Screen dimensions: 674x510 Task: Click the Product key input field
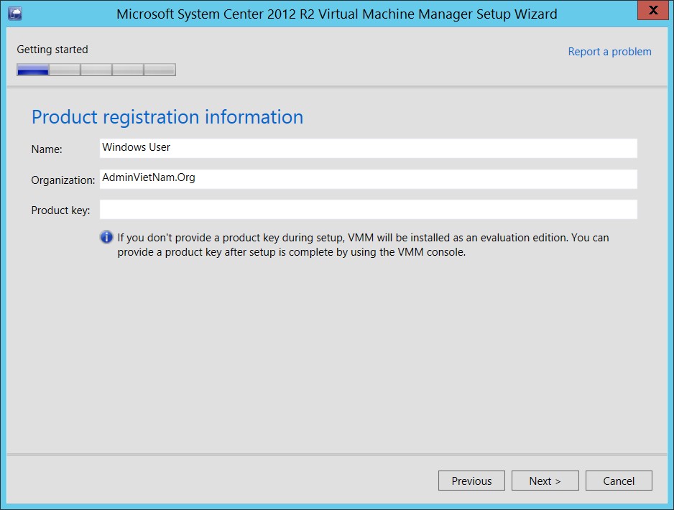coord(369,209)
